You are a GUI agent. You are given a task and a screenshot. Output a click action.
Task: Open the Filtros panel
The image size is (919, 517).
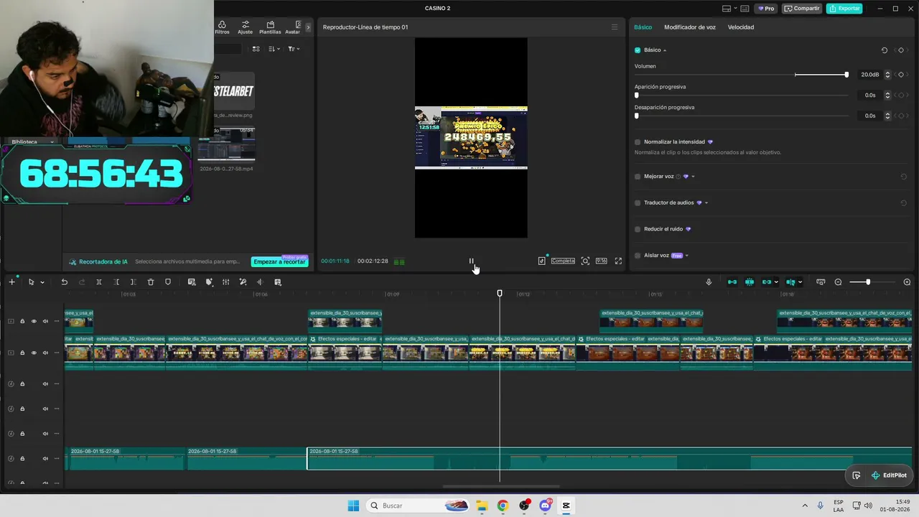click(x=222, y=27)
